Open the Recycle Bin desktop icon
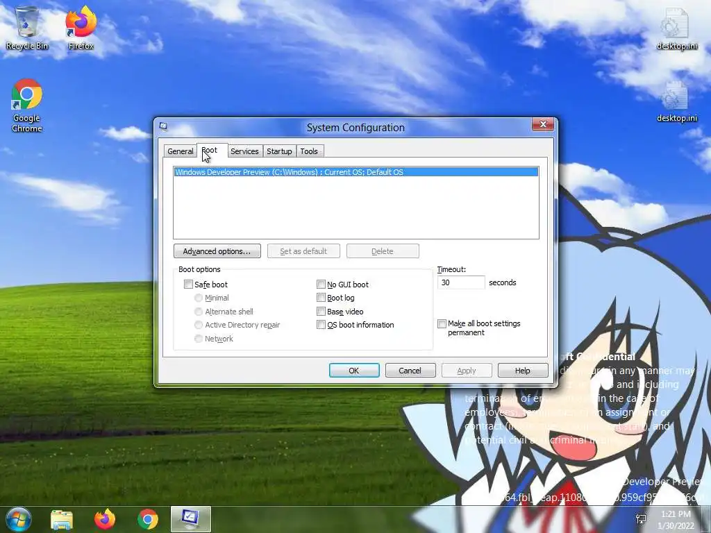The width and height of the screenshot is (711, 533). (27, 28)
